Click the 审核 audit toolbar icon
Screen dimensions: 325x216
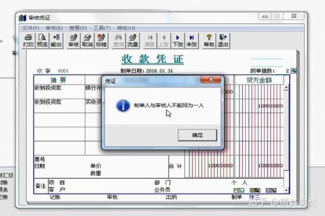pos(74,41)
